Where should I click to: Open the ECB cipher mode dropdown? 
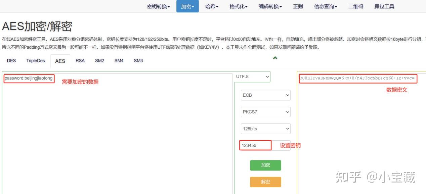[265, 95]
